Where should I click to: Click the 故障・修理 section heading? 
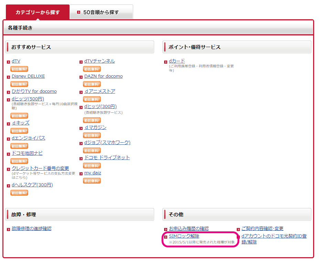point(79,215)
